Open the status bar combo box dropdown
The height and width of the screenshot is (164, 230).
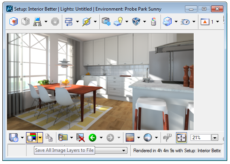(124, 150)
